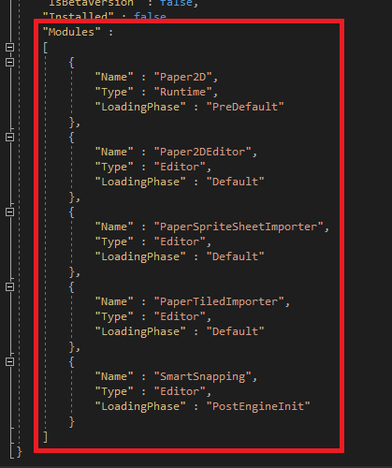
Task: Collapse the SmartSnapping module block
Action: point(10,361)
